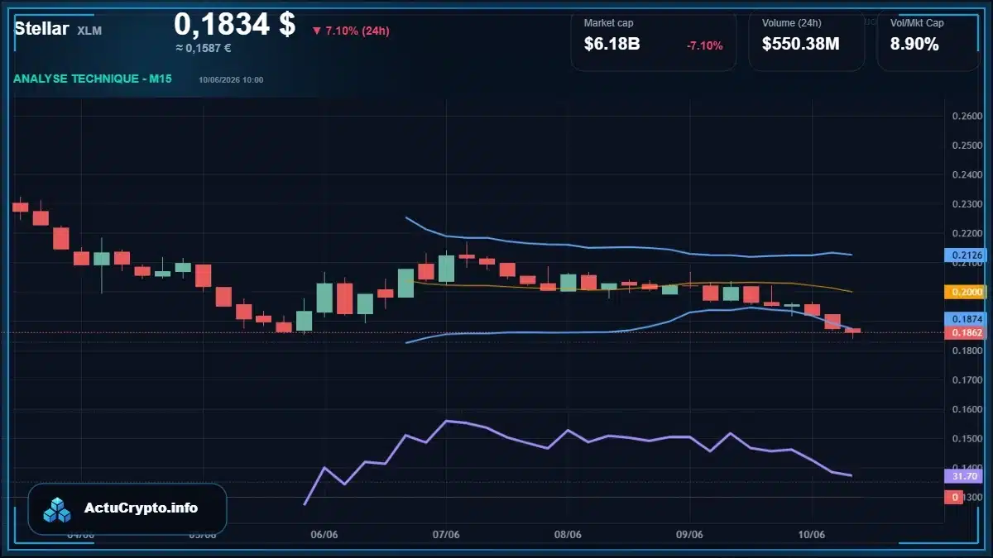Click the ANALYSE TECHNIQUE - M15 label
Viewport: 993px width, 558px height.
click(x=93, y=79)
